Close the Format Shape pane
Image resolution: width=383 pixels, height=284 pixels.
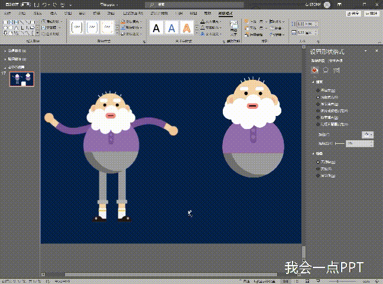(x=376, y=51)
